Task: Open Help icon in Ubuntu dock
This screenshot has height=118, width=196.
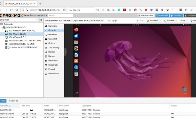Action: coord(76,67)
